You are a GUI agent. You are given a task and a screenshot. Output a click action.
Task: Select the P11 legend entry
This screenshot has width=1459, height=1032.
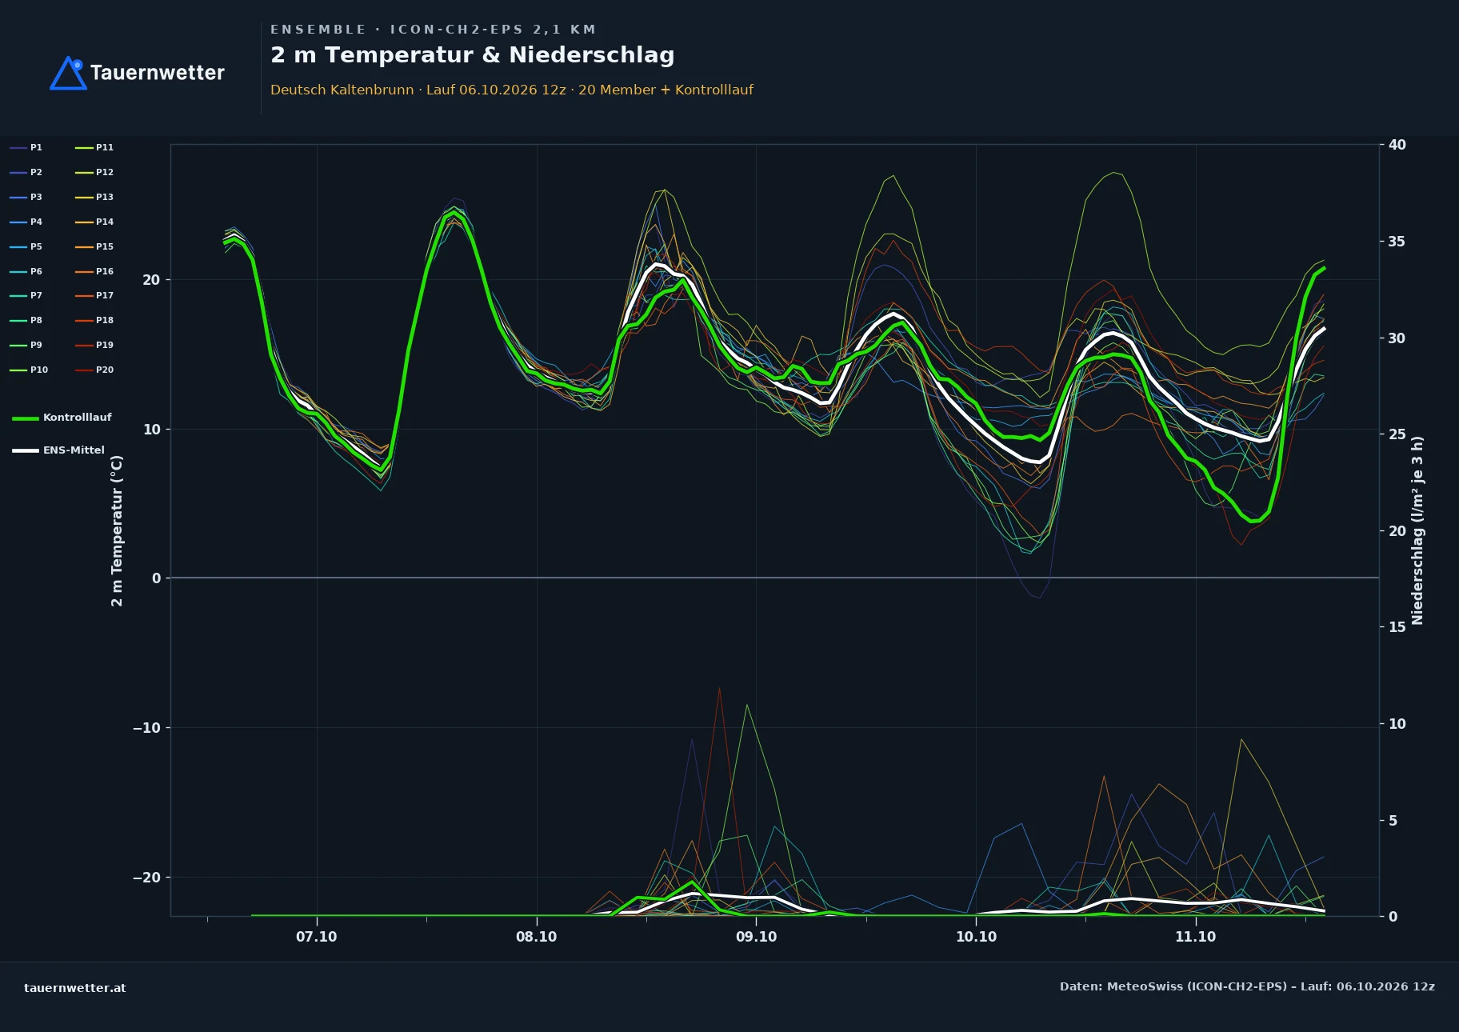click(94, 147)
